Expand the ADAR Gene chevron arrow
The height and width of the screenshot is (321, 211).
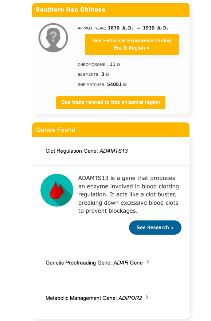pyautogui.click(x=148, y=262)
